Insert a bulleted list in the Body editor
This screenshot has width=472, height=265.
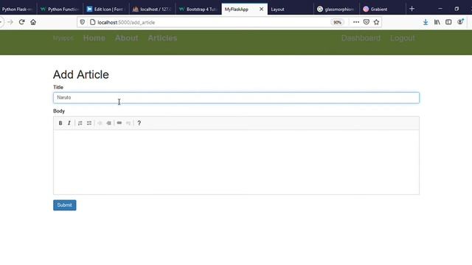pos(89,123)
